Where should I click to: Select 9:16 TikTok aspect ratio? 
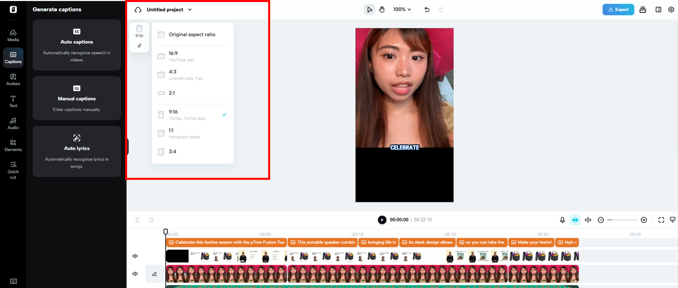click(x=193, y=115)
